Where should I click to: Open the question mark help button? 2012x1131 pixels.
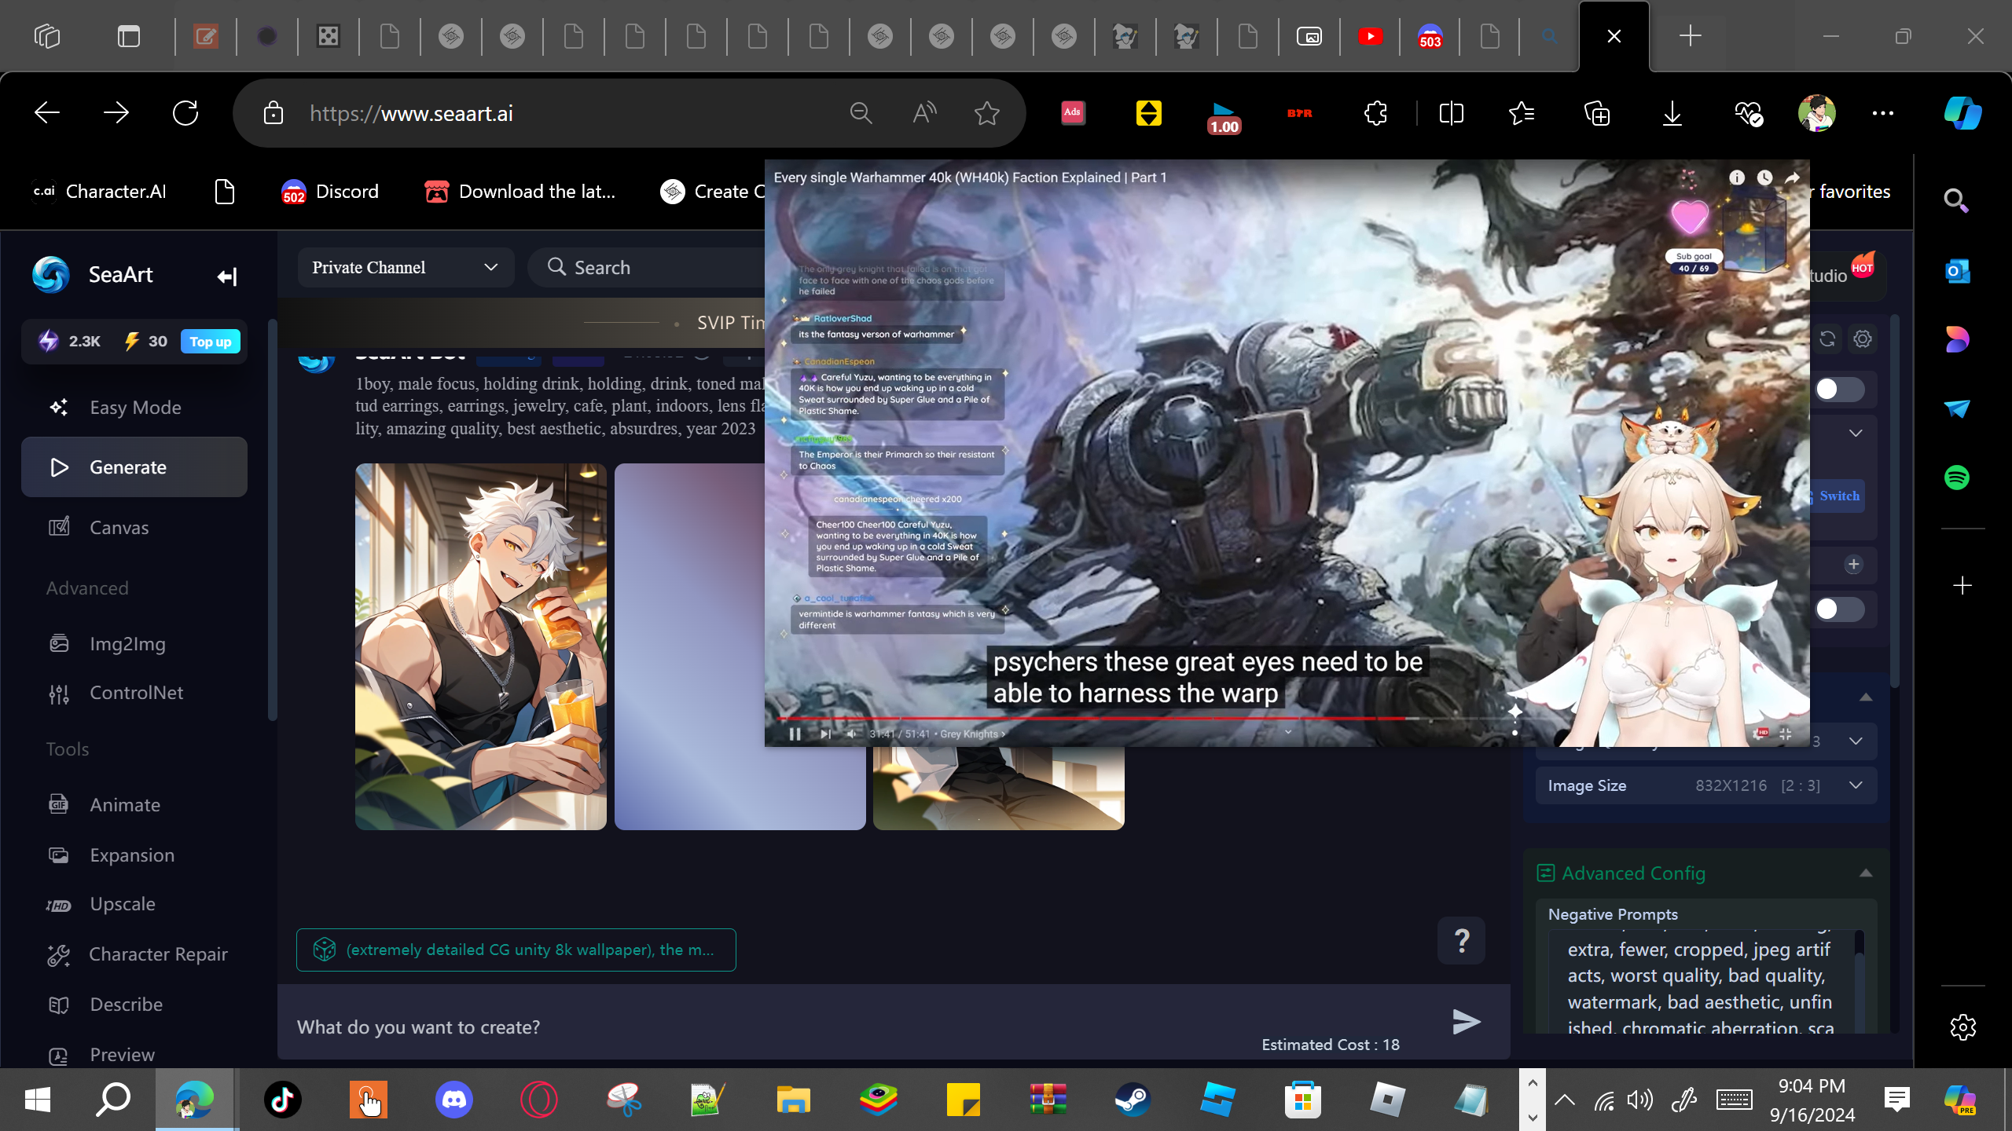(1462, 940)
